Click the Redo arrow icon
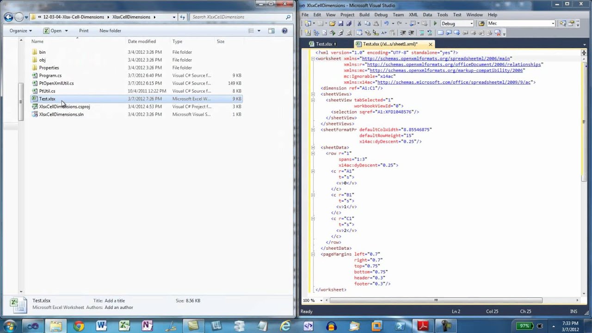This screenshot has height=333, width=592. (x=400, y=23)
